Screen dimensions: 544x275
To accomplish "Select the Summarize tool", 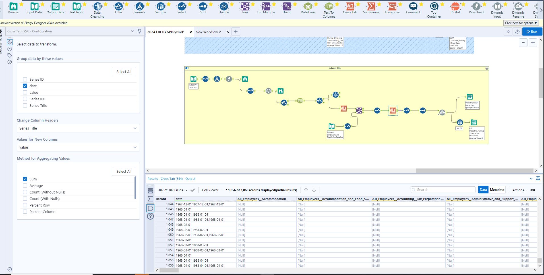I will (x=371, y=7).
